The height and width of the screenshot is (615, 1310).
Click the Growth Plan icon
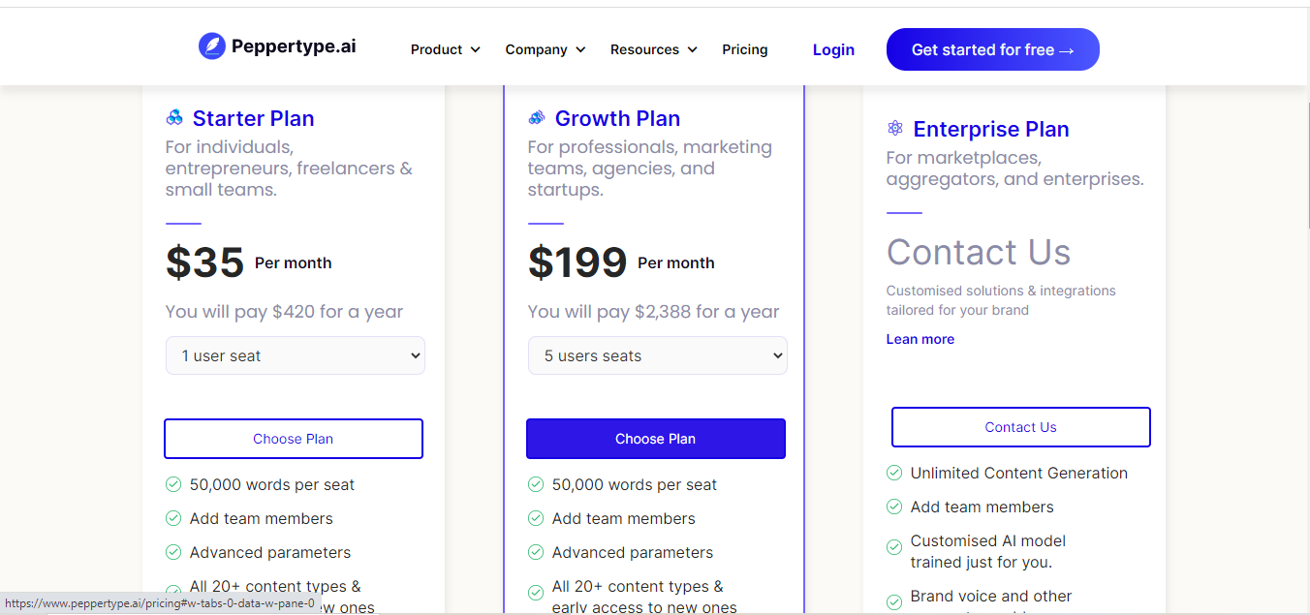(537, 118)
